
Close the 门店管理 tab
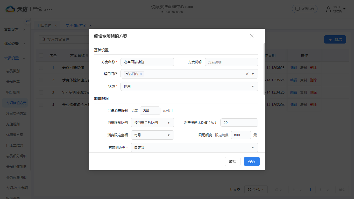(56, 26)
